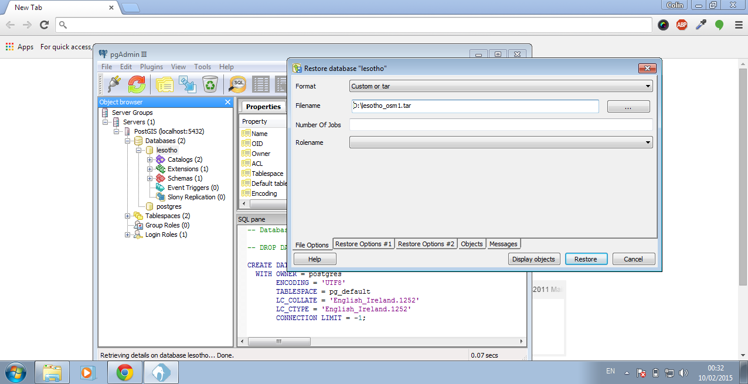Open the Rolename dropdown in Restore dialog
The height and width of the screenshot is (384, 748).
[x=501, y=142]
